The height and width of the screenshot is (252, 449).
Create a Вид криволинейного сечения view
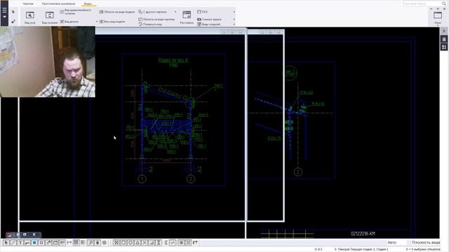(76, 12)
